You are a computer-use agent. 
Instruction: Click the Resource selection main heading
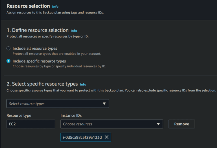(28, 6)
